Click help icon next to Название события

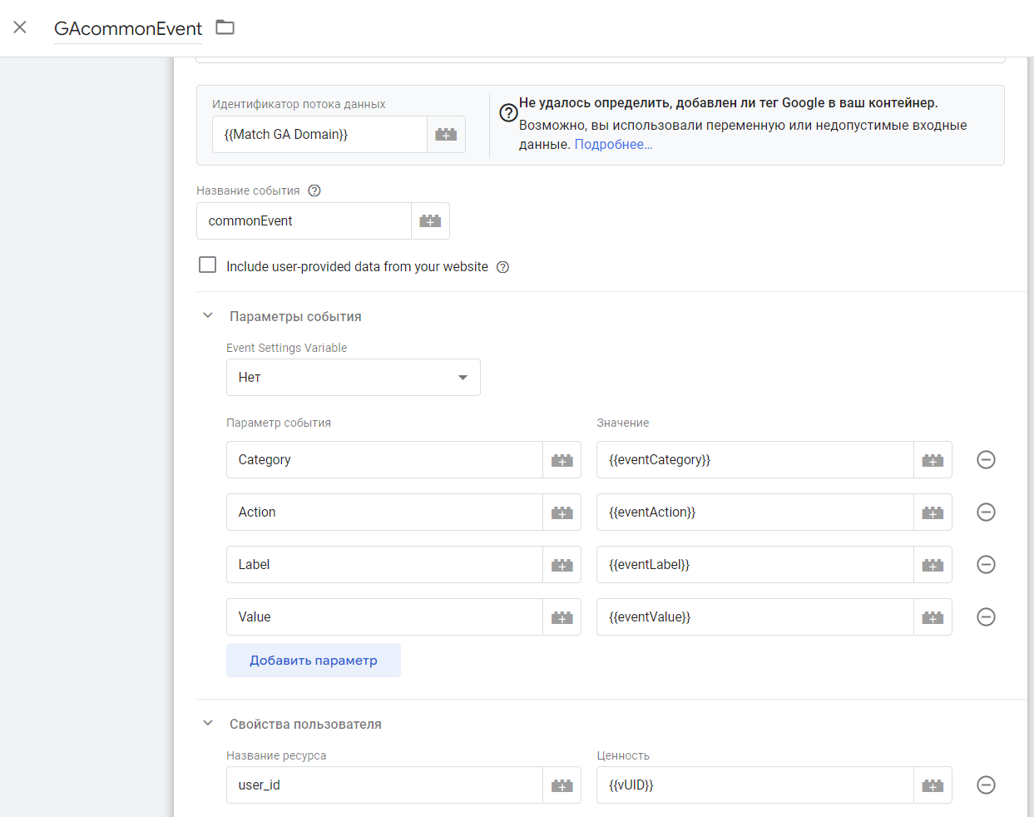(314, 191)
